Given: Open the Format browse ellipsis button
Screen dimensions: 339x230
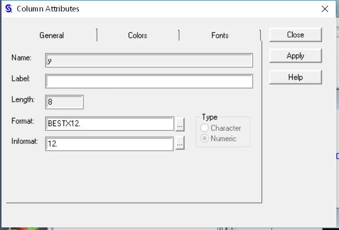Looking at the screenshot, I should coord(180,124).
